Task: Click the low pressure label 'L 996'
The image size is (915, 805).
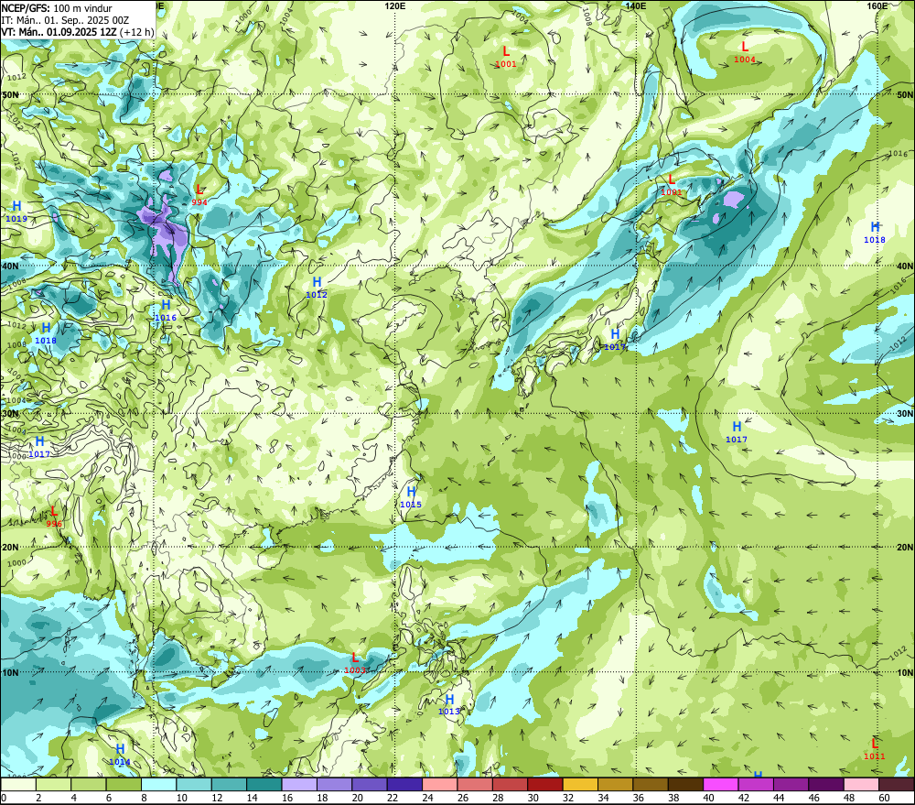Action: point(54,517)
